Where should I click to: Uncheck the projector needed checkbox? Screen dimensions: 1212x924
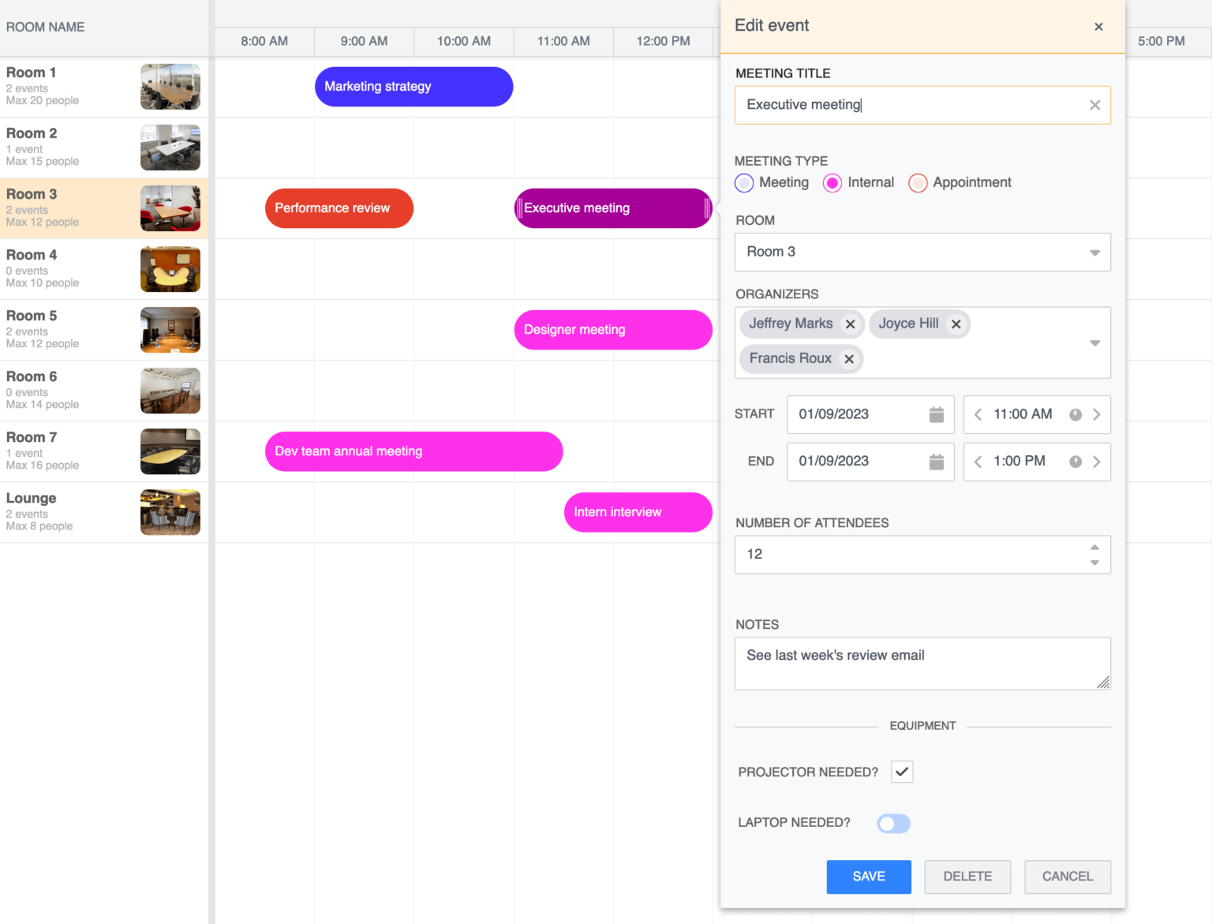pyautogui.click(x=902, y=772)
